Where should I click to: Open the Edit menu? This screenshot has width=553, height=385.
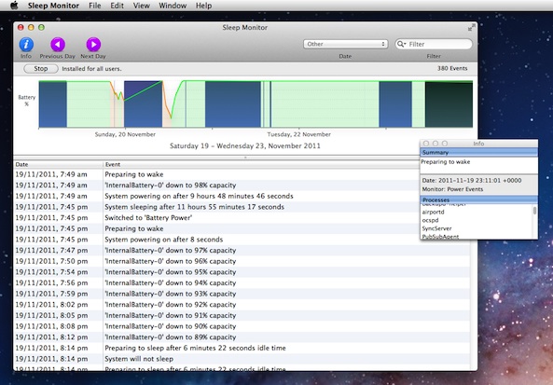pyautogui.click(x=118, y=6)
